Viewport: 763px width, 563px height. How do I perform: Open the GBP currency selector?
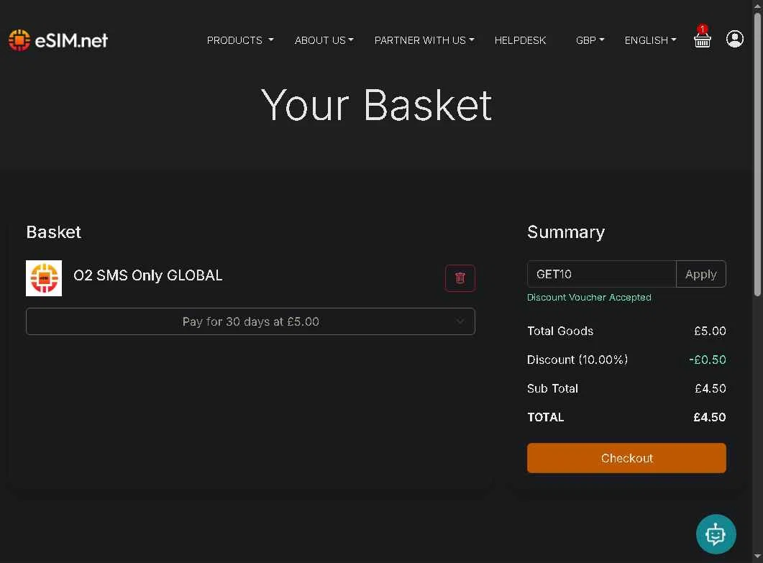click(590, 40)
